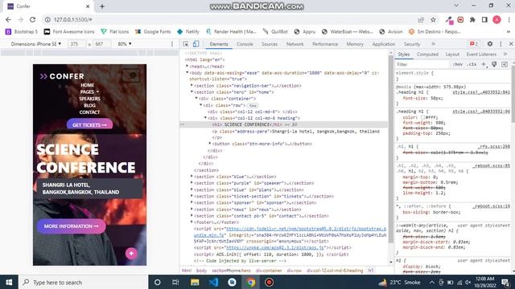Open the Font Awesome Icons bookmark
The width and height of the screenshot is (515, 289).
click(69, 32)
